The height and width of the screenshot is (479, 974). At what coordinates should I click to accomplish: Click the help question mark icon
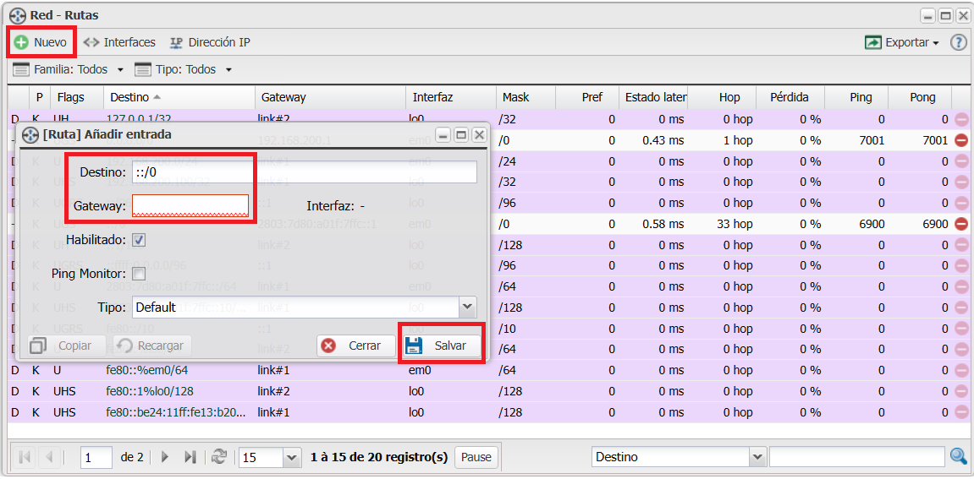[x=958, y=42]
